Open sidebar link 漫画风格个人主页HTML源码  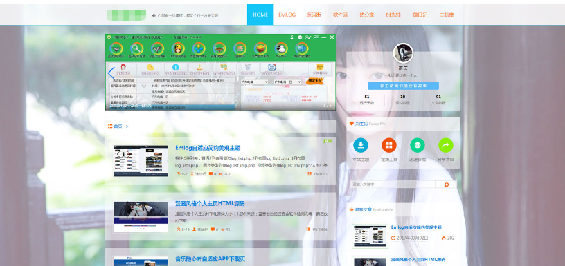tap(418, 259)
